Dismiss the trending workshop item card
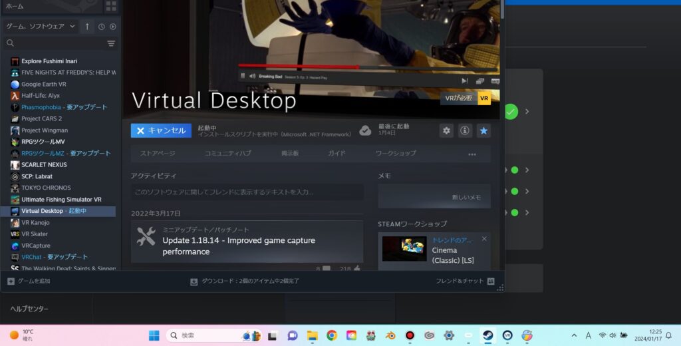This screenshot has width=681, height=346. tap(484, 239)
